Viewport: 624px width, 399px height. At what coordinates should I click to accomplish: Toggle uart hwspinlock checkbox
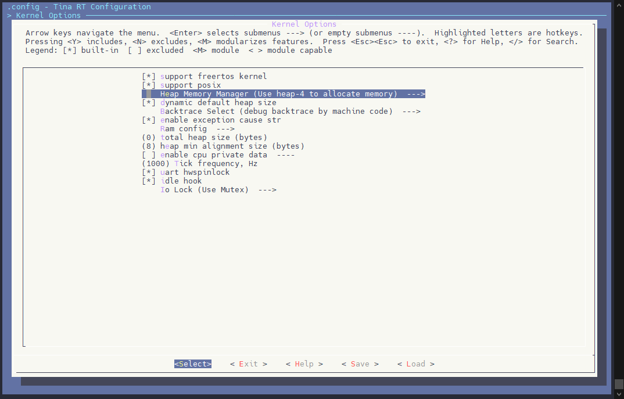(x=149, y=172)
